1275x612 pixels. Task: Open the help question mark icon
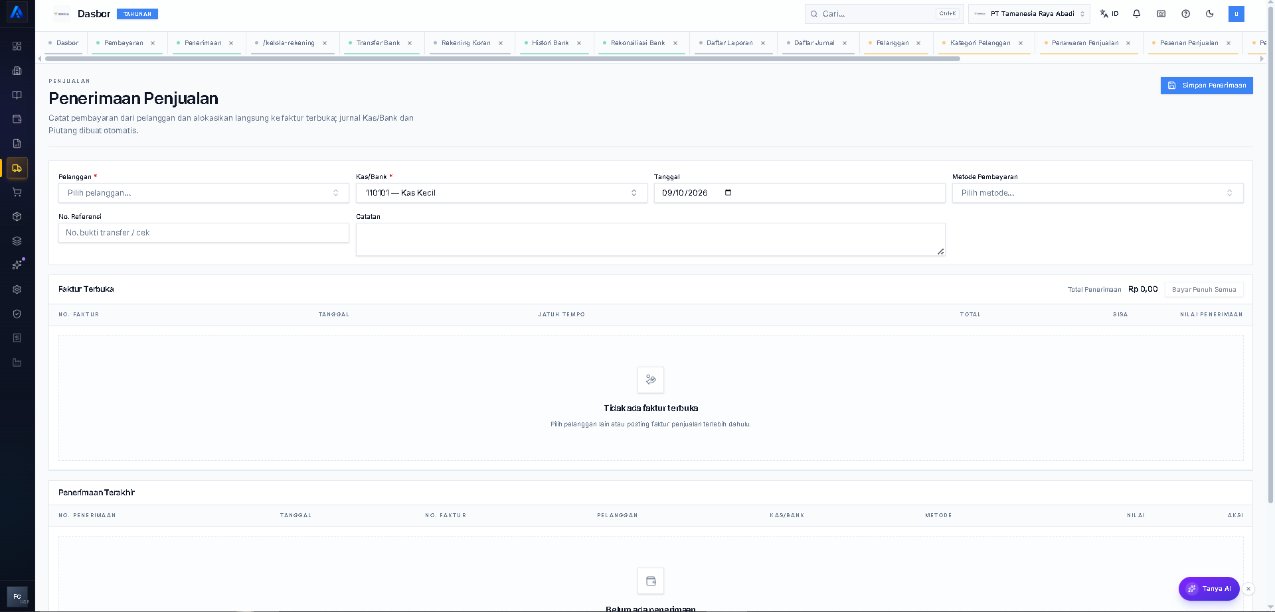click(1186, 14)
